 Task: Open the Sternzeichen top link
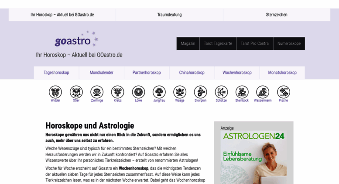point(277,15)
